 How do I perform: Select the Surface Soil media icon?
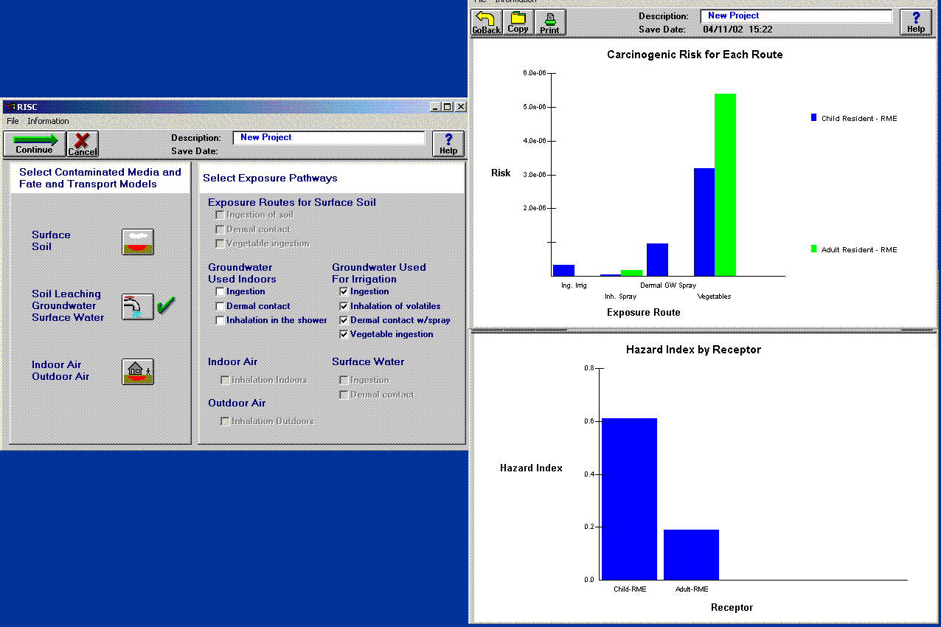pos(137,242)
